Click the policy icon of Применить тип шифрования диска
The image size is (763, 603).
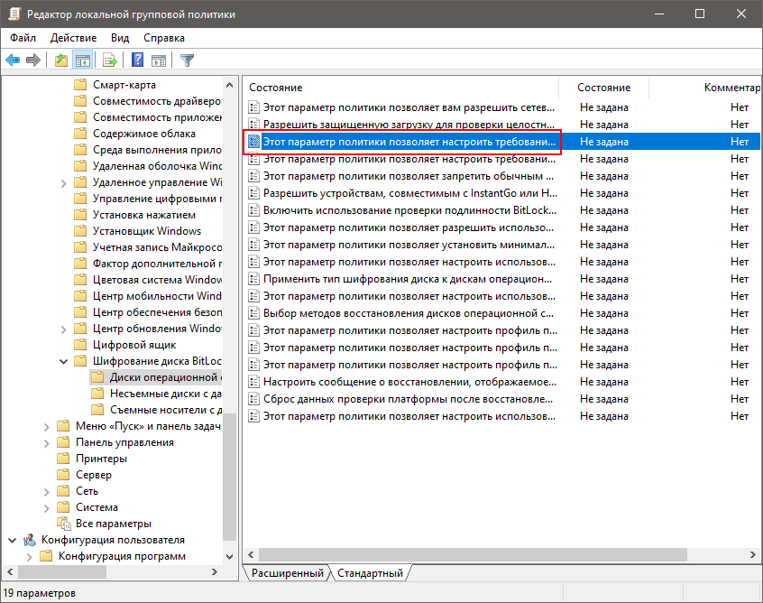pos(253,279)
